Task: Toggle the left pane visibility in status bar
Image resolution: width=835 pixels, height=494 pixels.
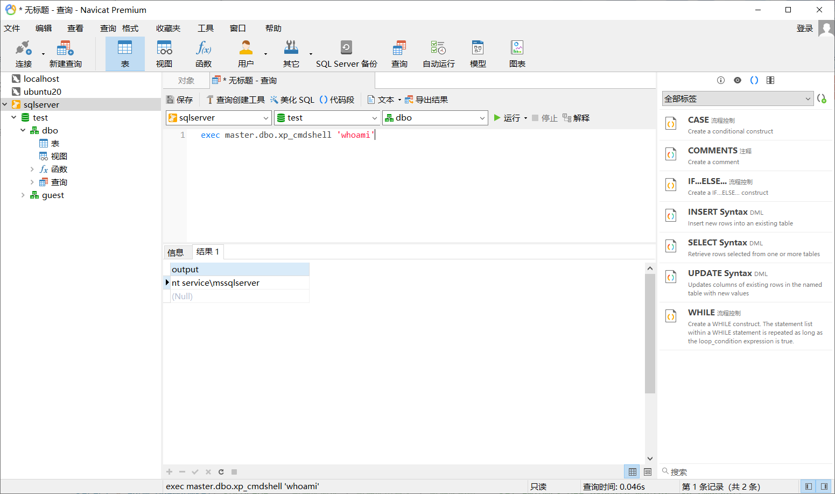Action: coord(809,486)
